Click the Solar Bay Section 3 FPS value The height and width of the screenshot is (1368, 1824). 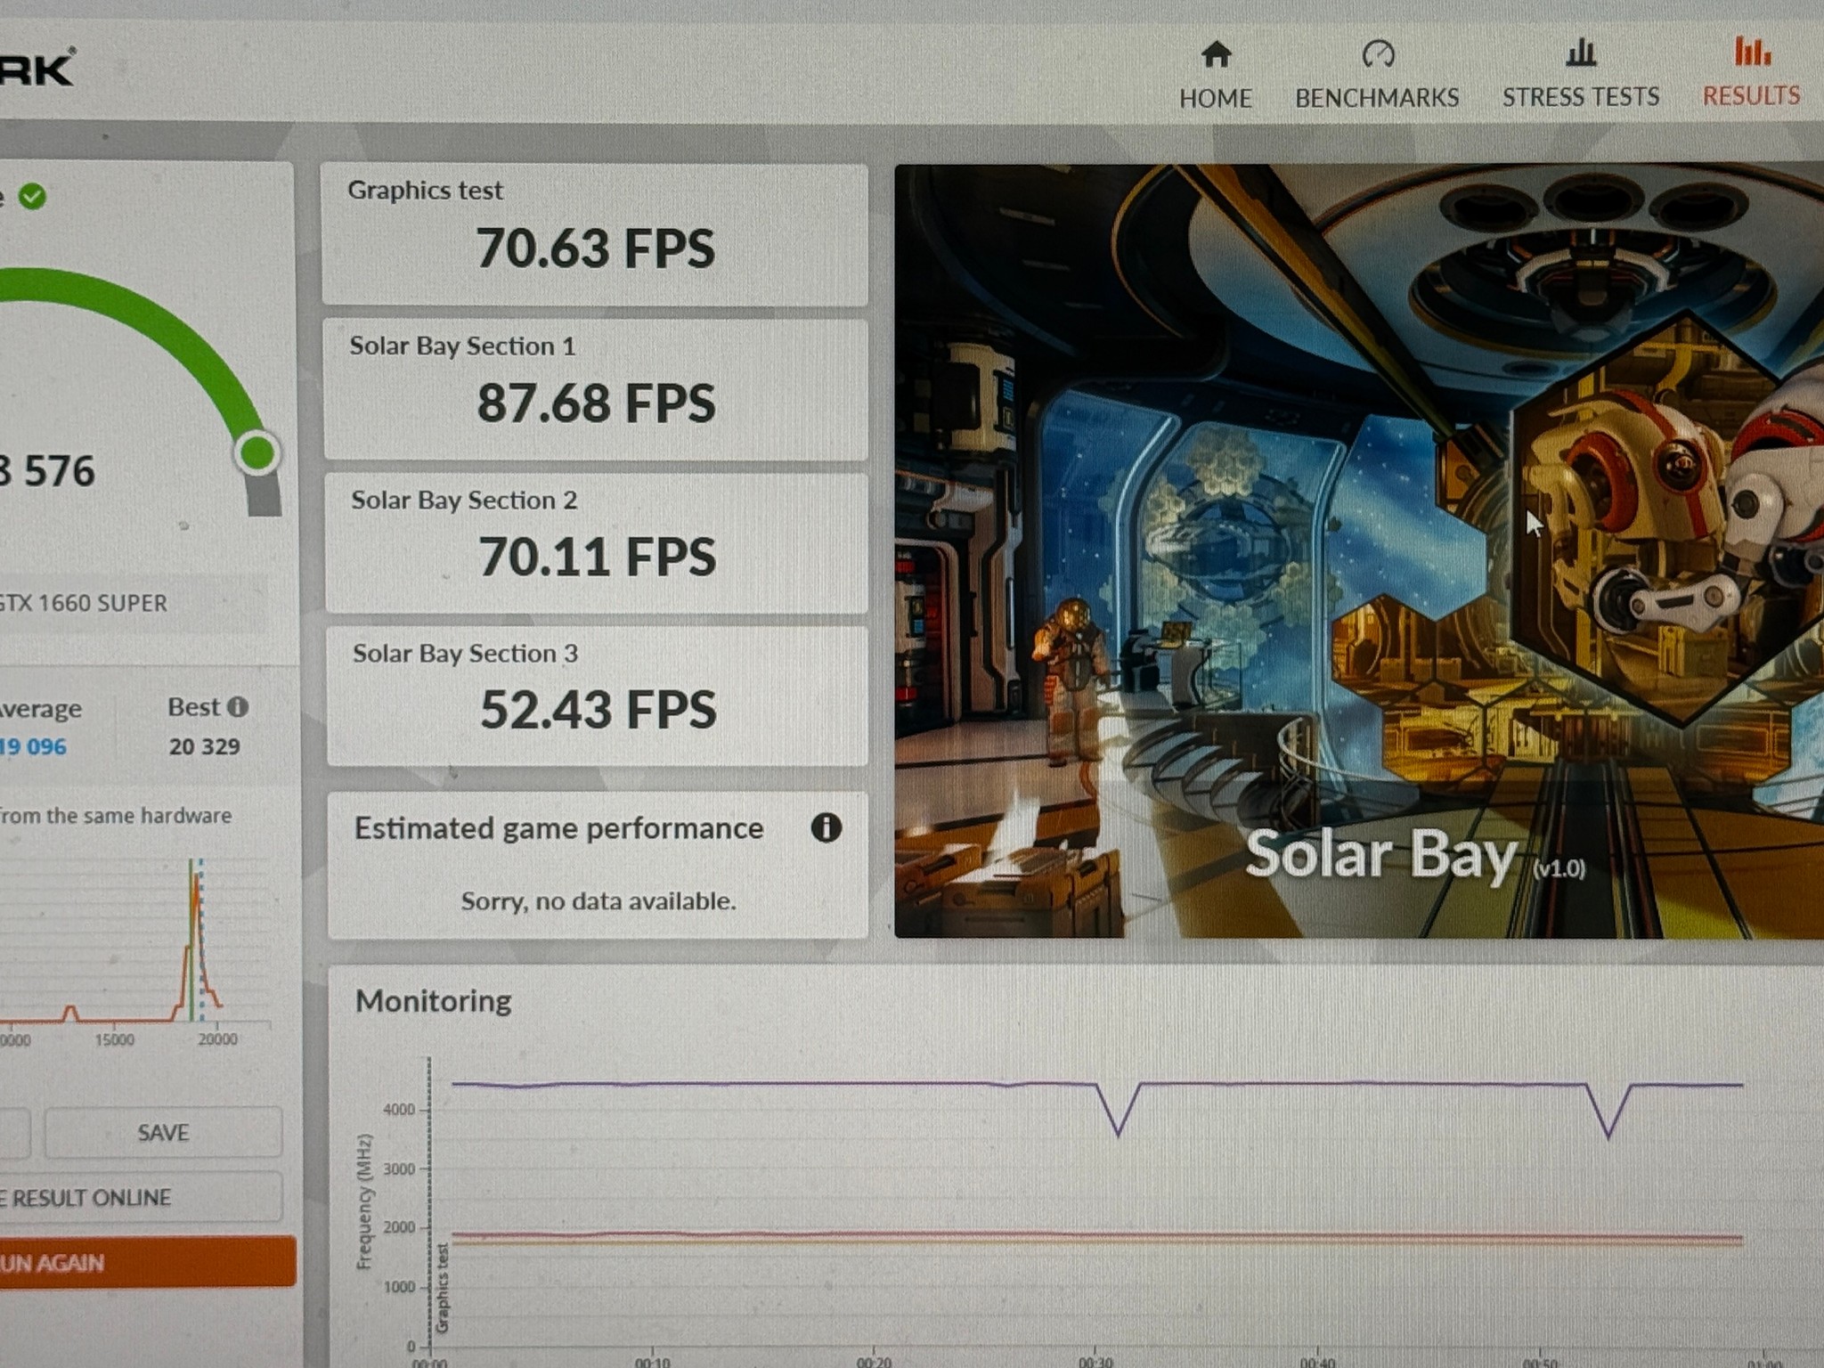tap(598, 710)
